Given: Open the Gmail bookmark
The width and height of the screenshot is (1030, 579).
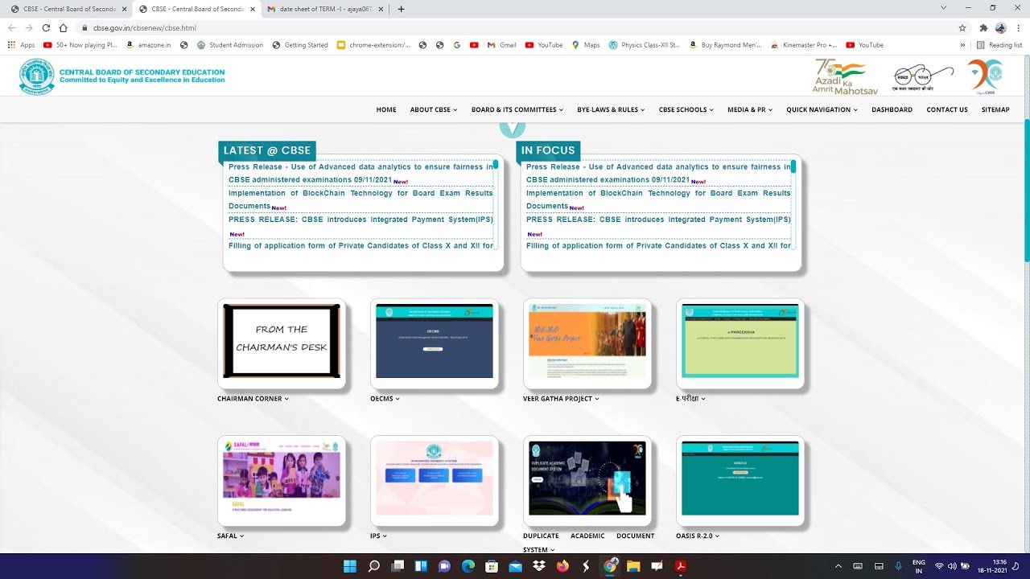Looking at the screenshot, I should (x=502, y=45).
